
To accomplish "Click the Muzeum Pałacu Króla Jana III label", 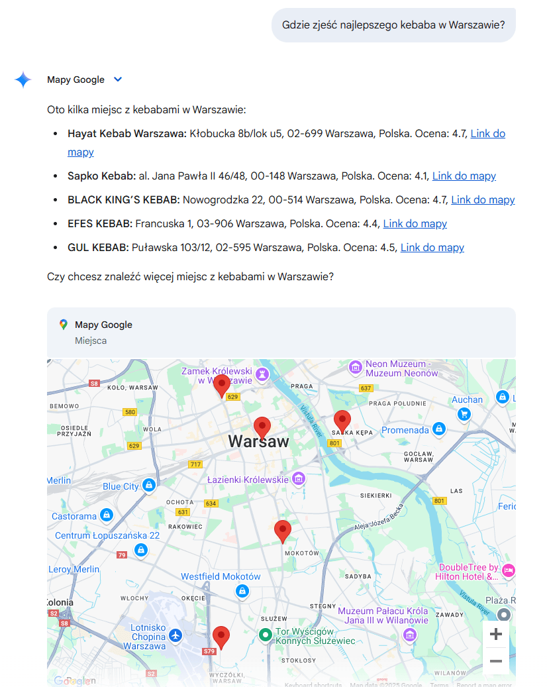I will click(383, 615).
